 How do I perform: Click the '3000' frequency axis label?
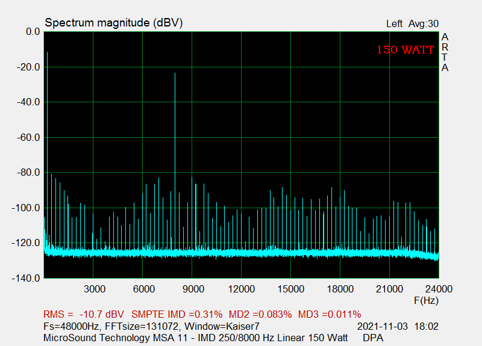(x=95, y=289)
